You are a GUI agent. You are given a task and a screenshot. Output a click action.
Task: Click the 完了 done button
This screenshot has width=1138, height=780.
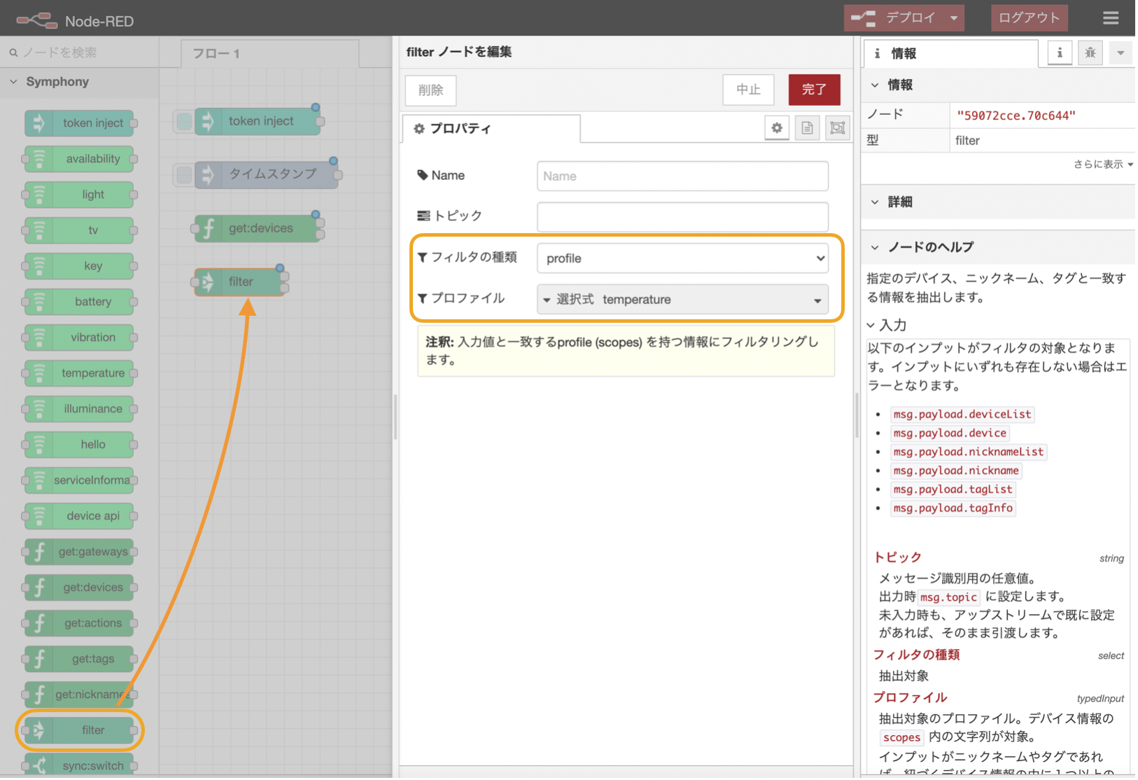tap(814, 90)
